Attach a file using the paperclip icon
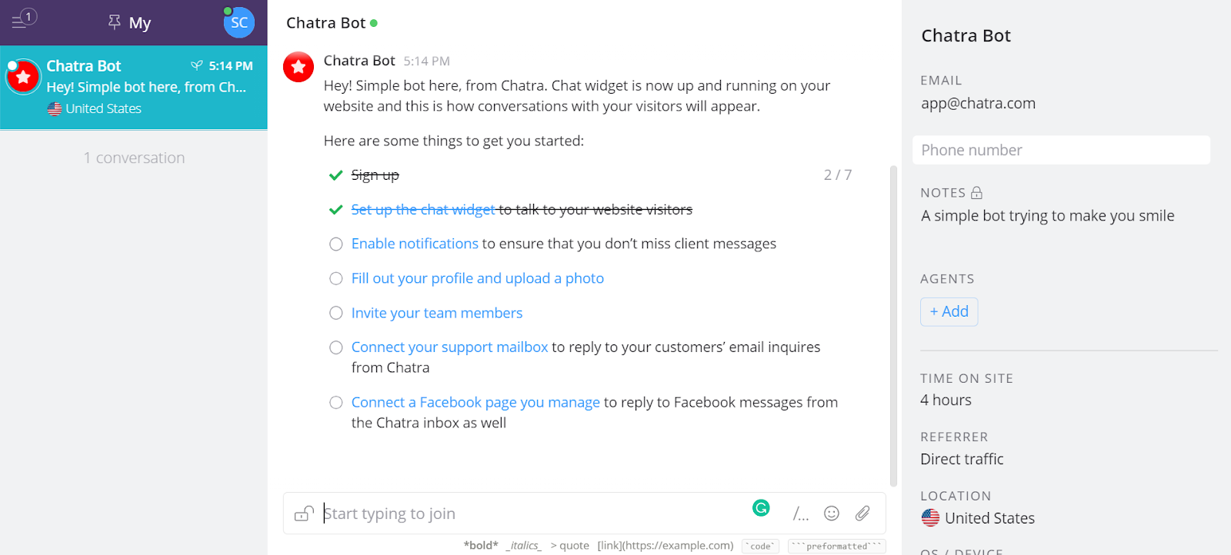This screenshot has height=555, width=1231. point(862,513)
